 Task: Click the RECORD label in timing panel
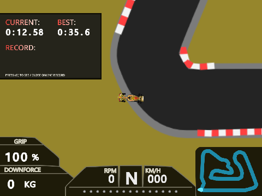20,48
